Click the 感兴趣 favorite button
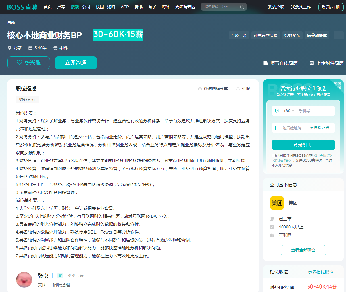 [29, 63]
